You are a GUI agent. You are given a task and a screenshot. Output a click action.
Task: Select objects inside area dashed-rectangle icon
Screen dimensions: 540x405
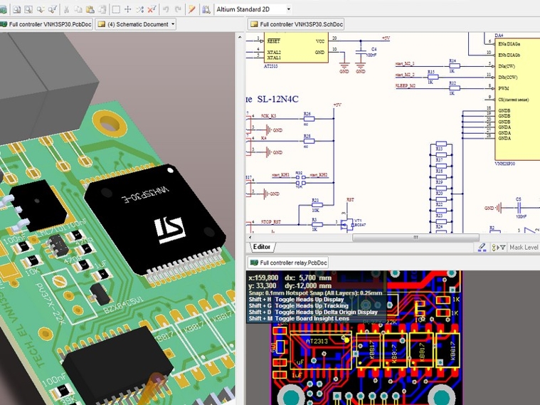[116, 9]
